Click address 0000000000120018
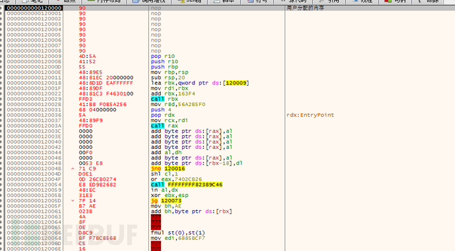 tap(34, 83)
